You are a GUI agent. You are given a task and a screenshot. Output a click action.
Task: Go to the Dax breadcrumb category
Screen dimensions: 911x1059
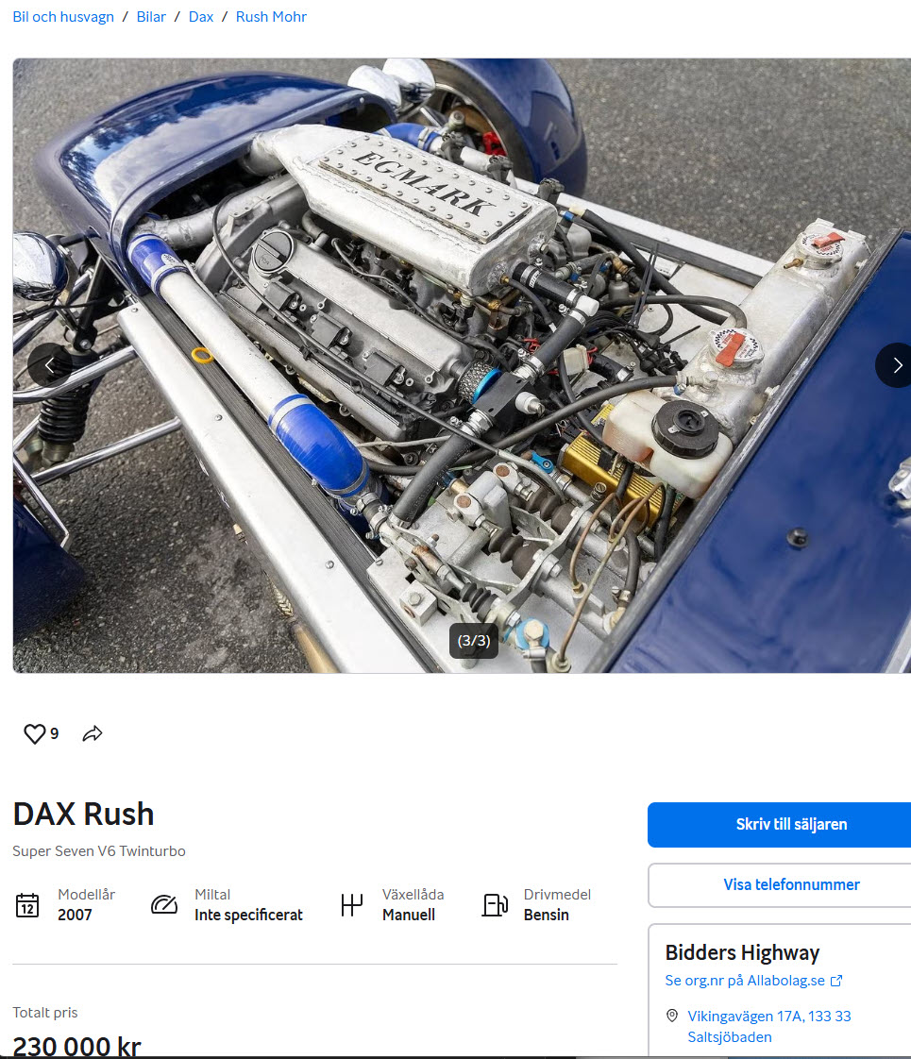(201, 17)
